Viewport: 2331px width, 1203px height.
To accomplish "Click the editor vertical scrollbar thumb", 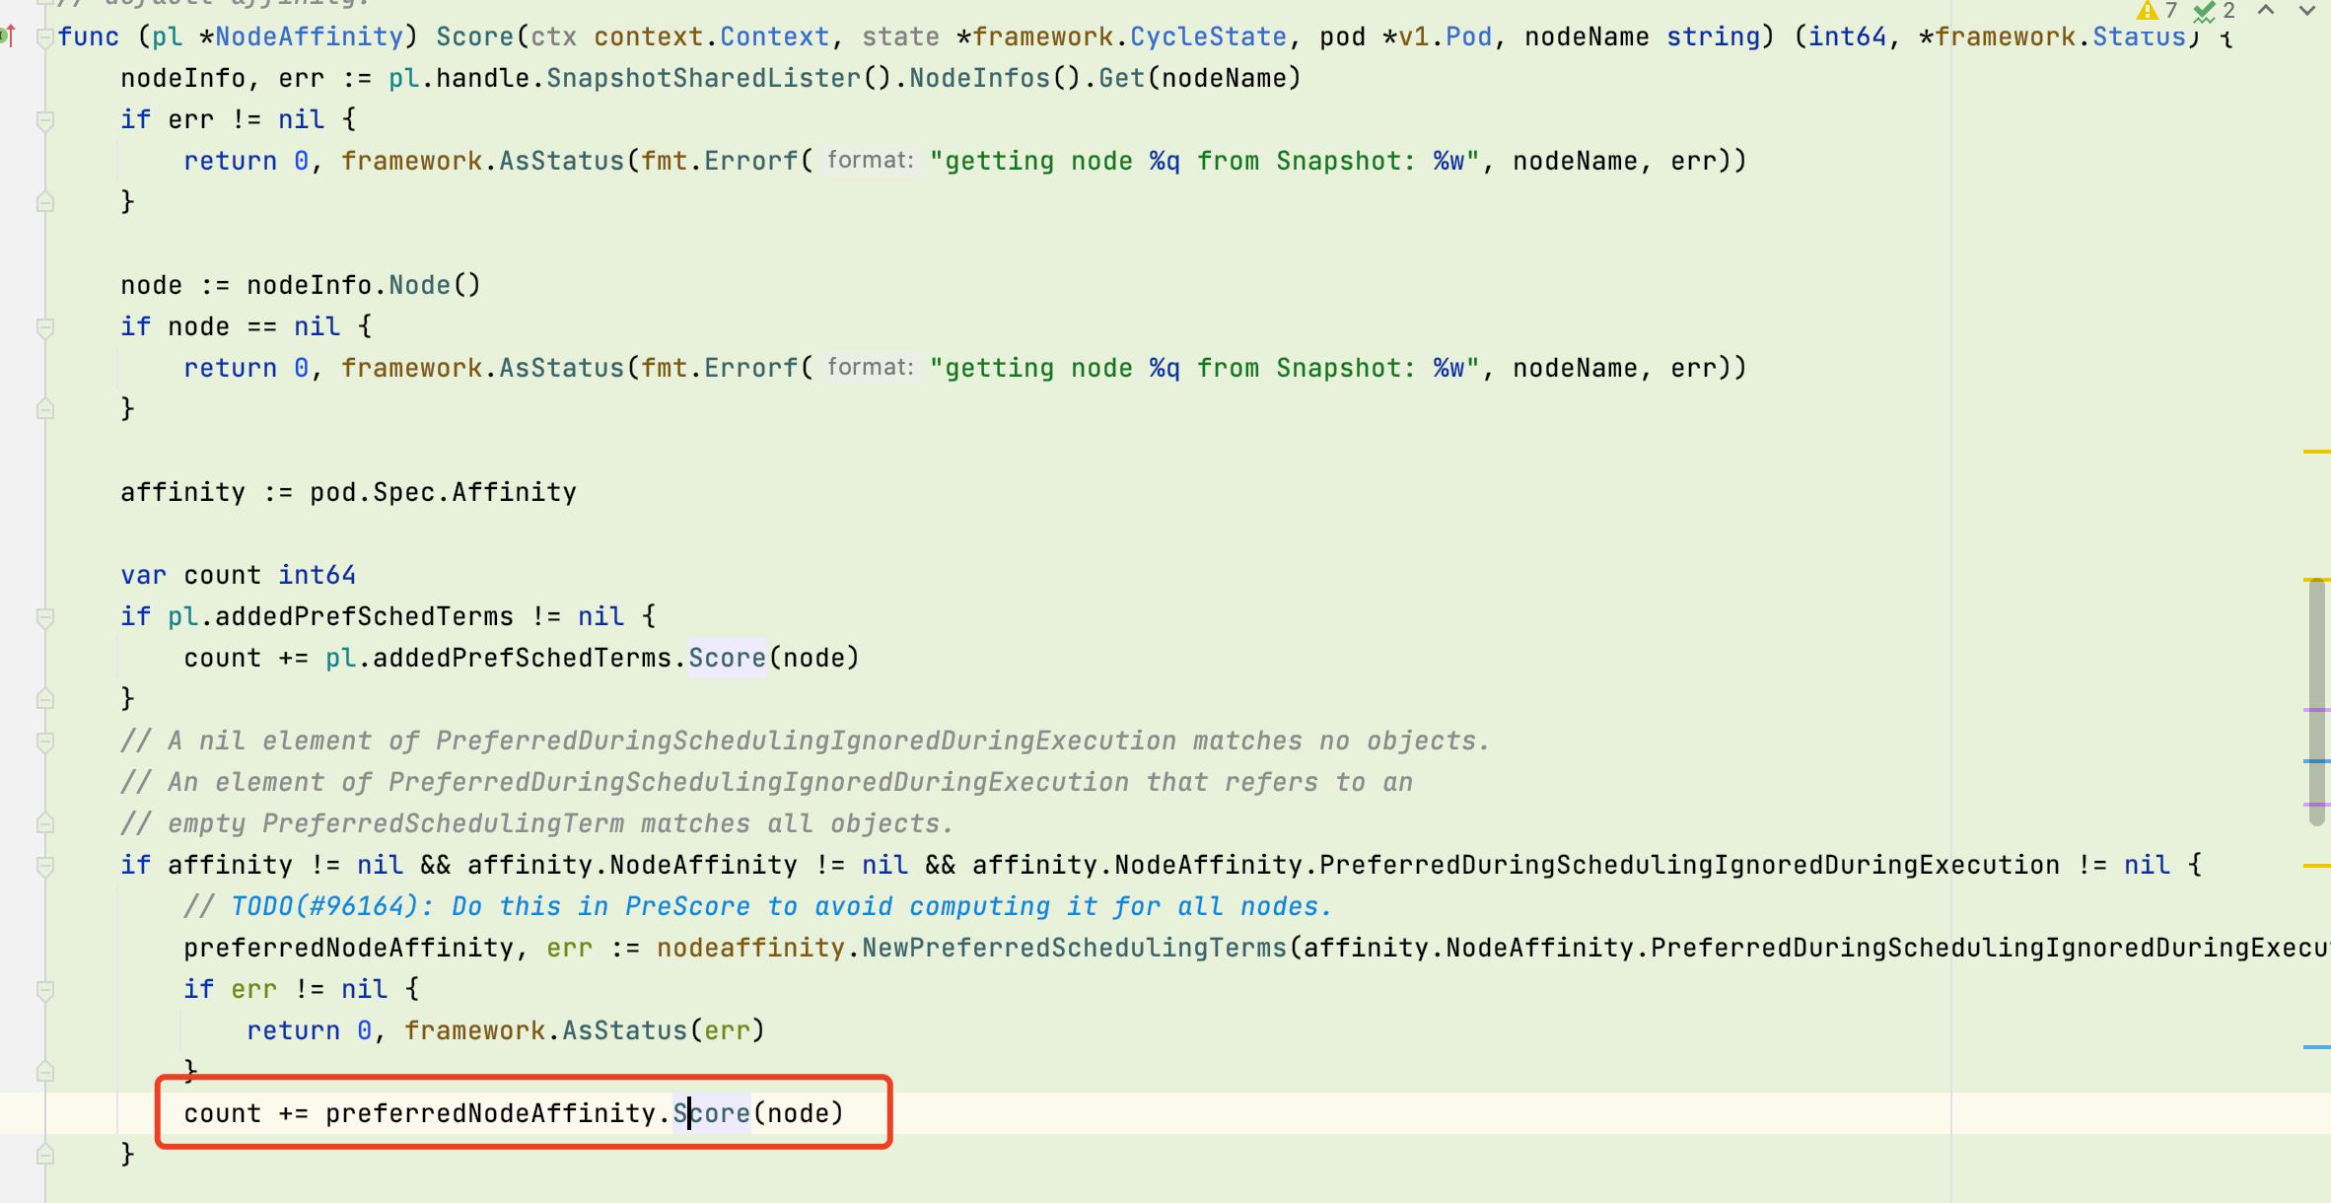I will [x=2317, y=702].
